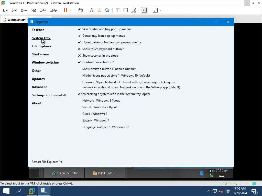Click VMware Workstation icon on host taskbar
The image size is (262, 196).
(x=31, y=191)
